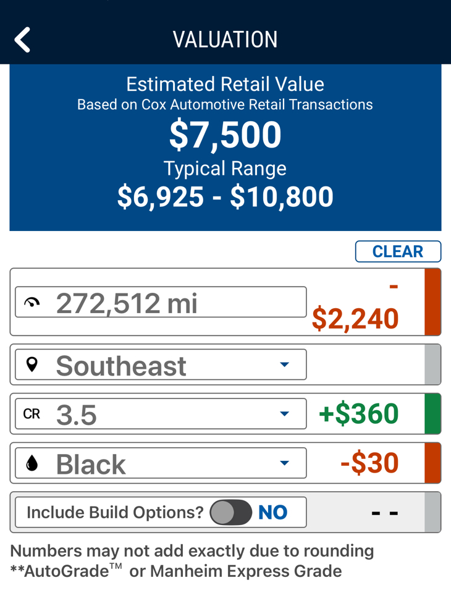Tap the +$360 condition adjustment amount
The image size is (451, 593).
pos(358,414)
